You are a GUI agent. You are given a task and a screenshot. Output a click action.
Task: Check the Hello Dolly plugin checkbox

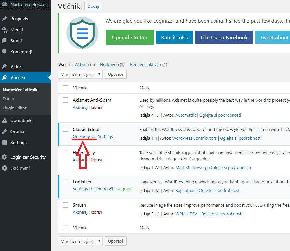point(65,153)
